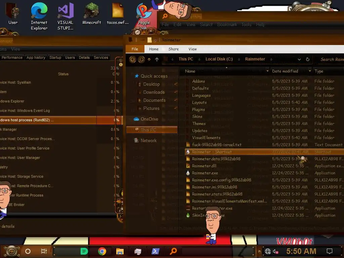Click the muted volume tray icon
The width and height of the screenshot is (344, 258).
click(x=275, y=251)
